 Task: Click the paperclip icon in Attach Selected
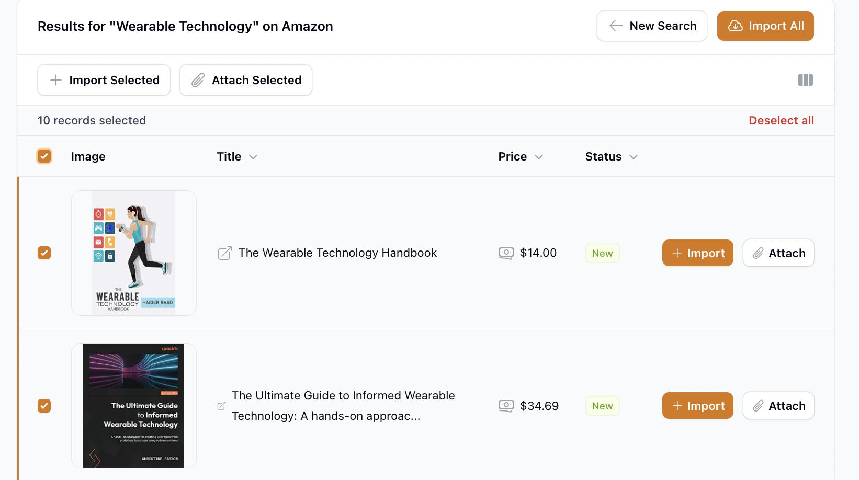click(198, 81)
